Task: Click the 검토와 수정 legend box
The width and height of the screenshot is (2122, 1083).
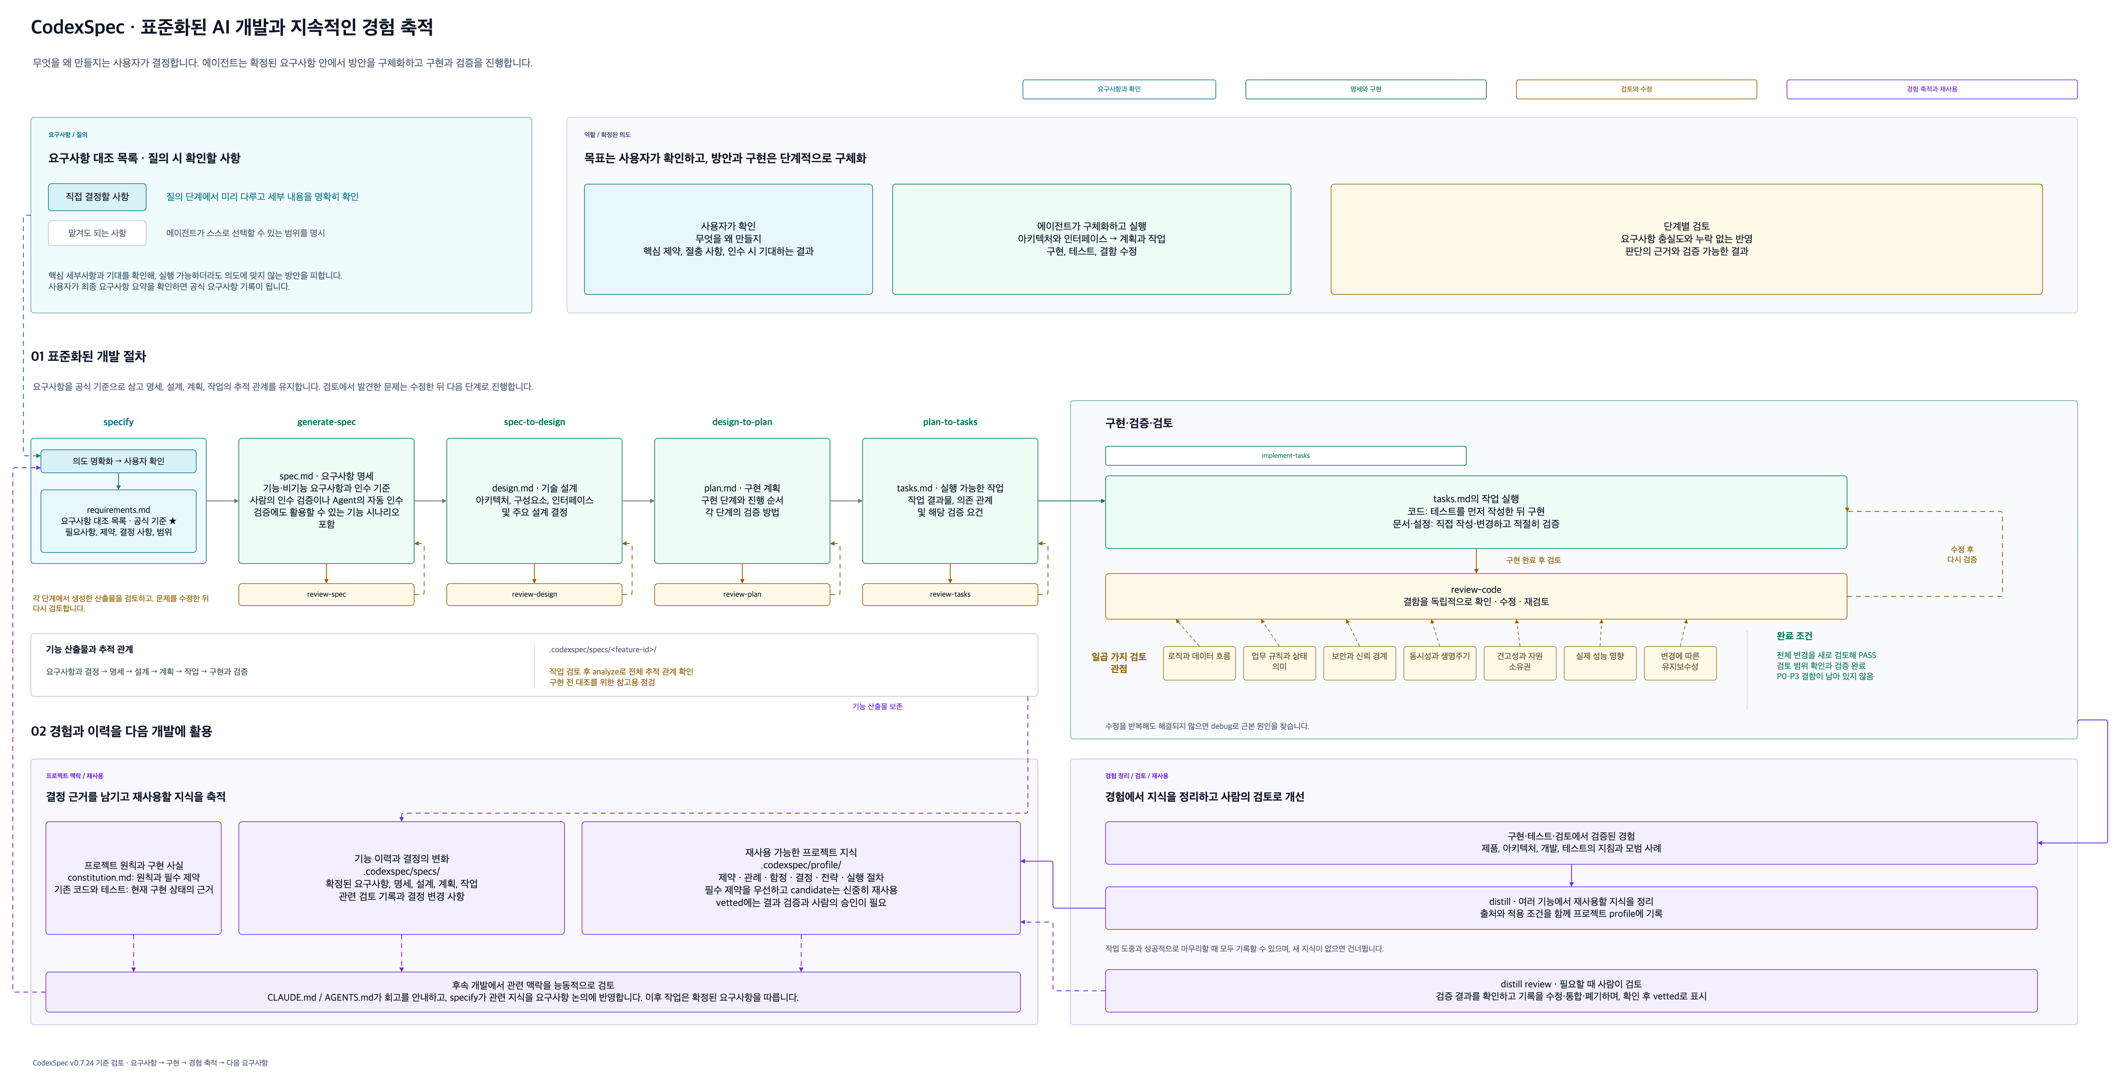Action: (x=1636, y=89)
